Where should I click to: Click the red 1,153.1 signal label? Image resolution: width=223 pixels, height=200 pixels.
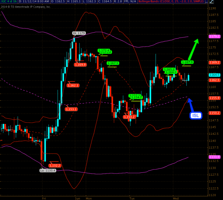[71, 109]
